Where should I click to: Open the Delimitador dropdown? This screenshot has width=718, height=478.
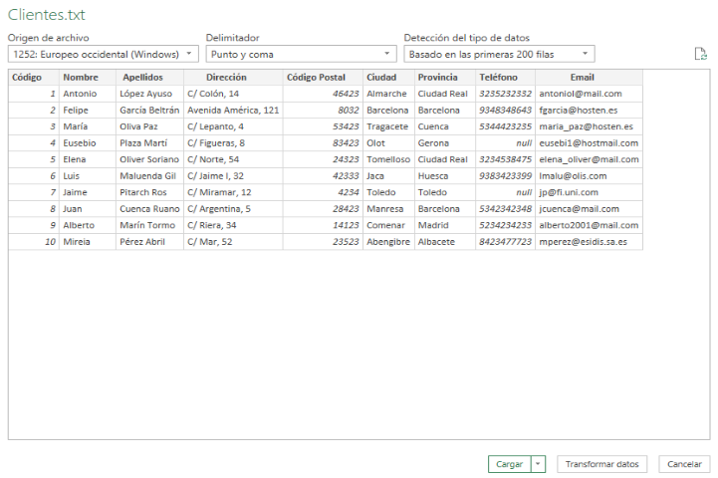tap(302, 54)
